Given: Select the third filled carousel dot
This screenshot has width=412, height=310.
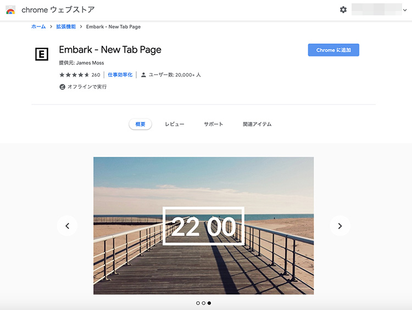Looking at the screenshot, I should pyautogui.click(x=209, y=303).
